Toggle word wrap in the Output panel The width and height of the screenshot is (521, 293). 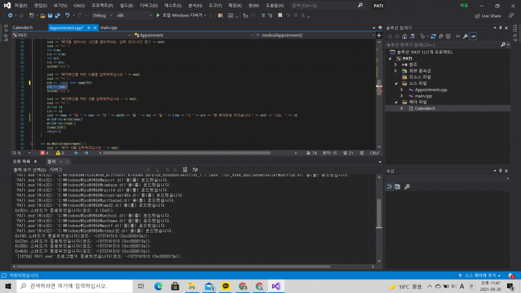coord(195,169)
